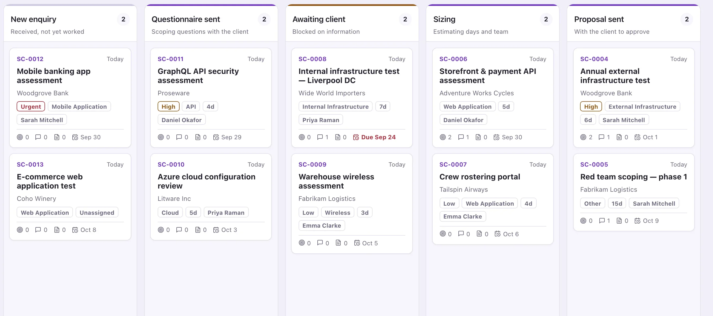Click the comment icon on SC-0011 card
This screenshot has height=316, width=713.
(179, 137)
